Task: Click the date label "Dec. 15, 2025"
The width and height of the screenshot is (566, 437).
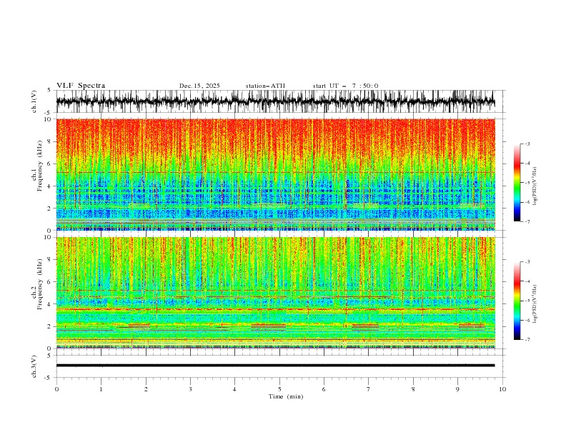Action: 199,86
